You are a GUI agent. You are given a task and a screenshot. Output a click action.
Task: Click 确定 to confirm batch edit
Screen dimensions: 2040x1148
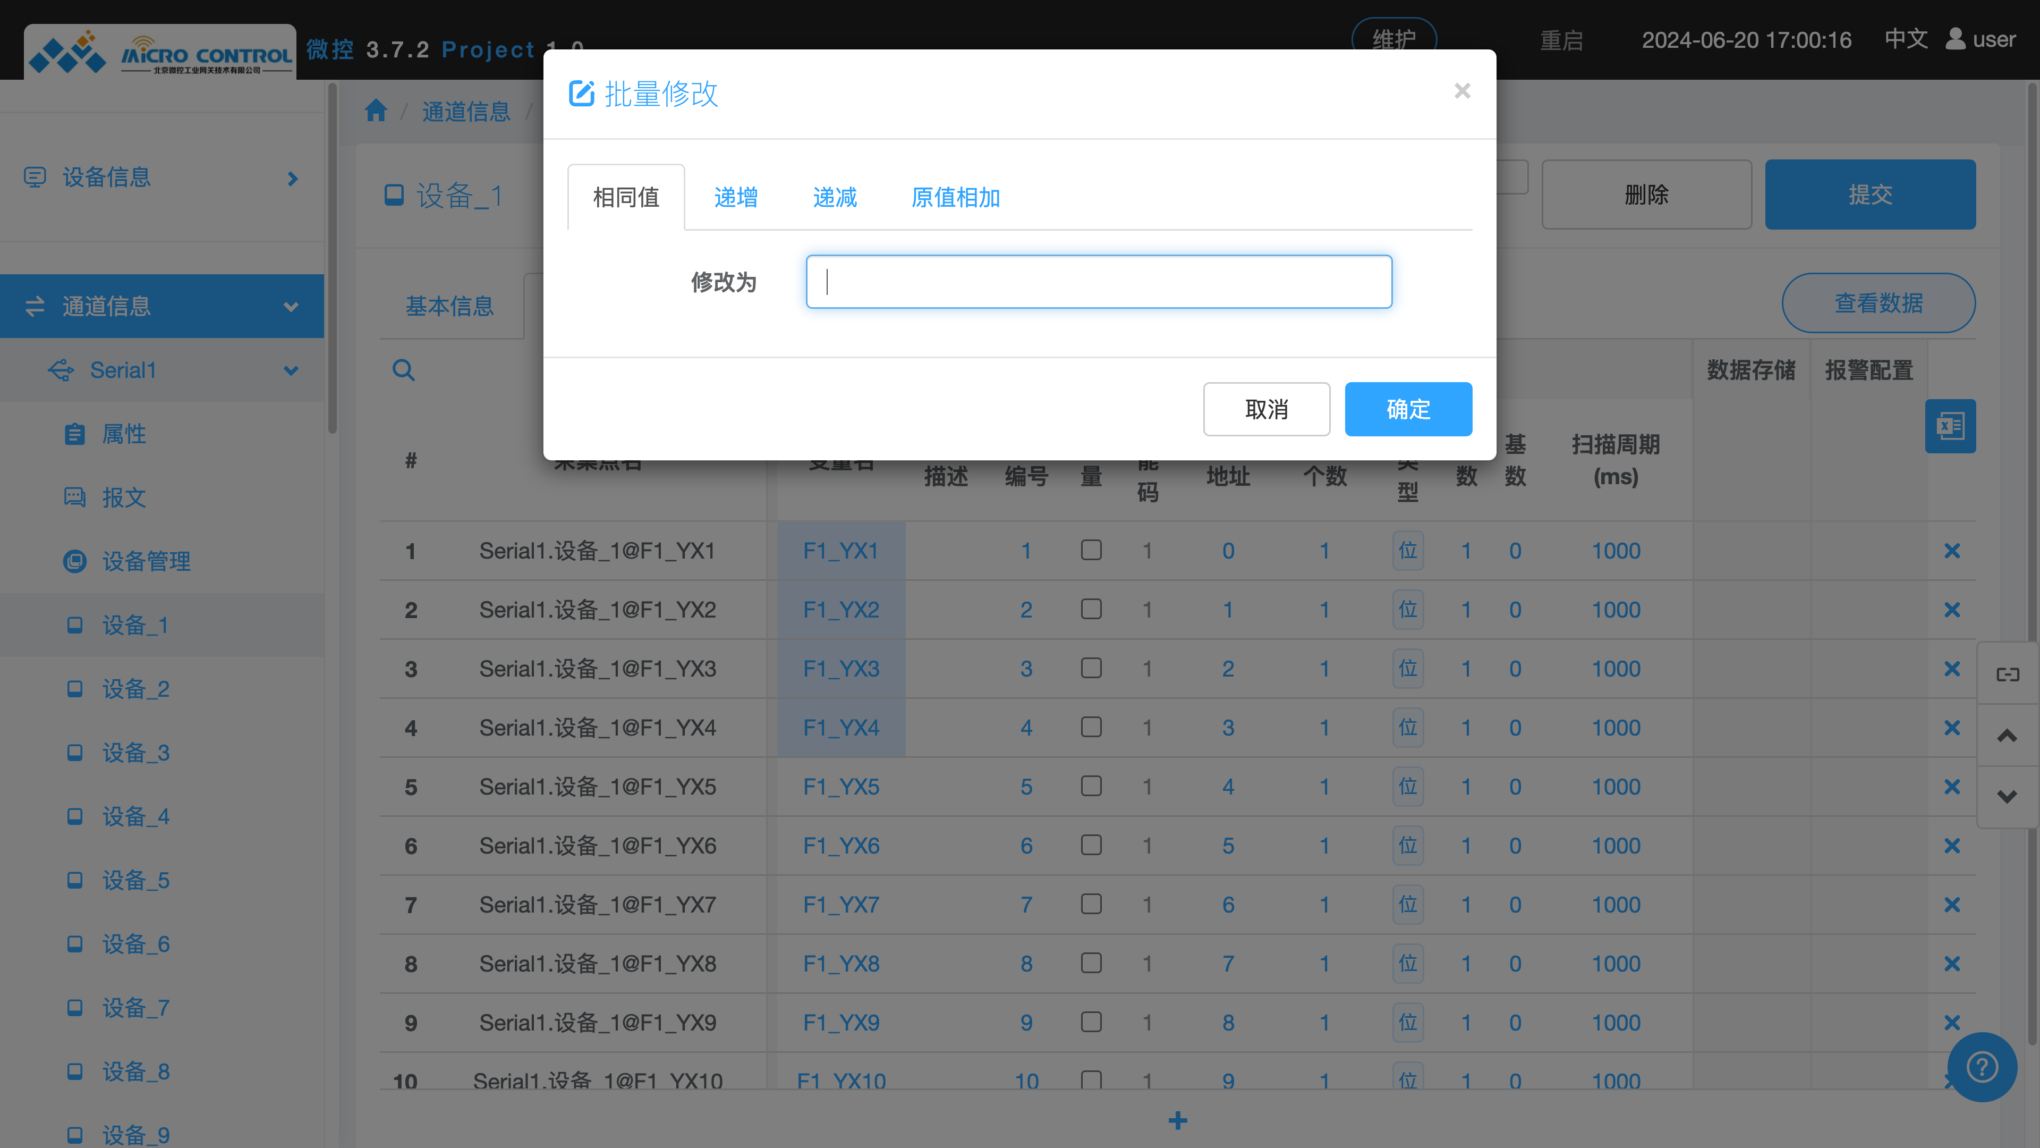[1408, 409]
